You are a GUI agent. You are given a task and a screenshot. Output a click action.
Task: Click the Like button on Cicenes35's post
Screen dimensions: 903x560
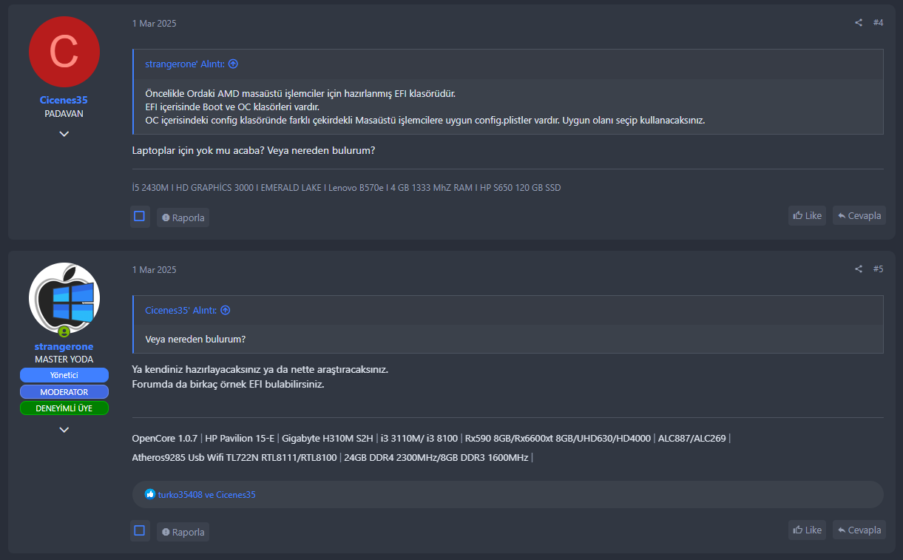point(807,216)
